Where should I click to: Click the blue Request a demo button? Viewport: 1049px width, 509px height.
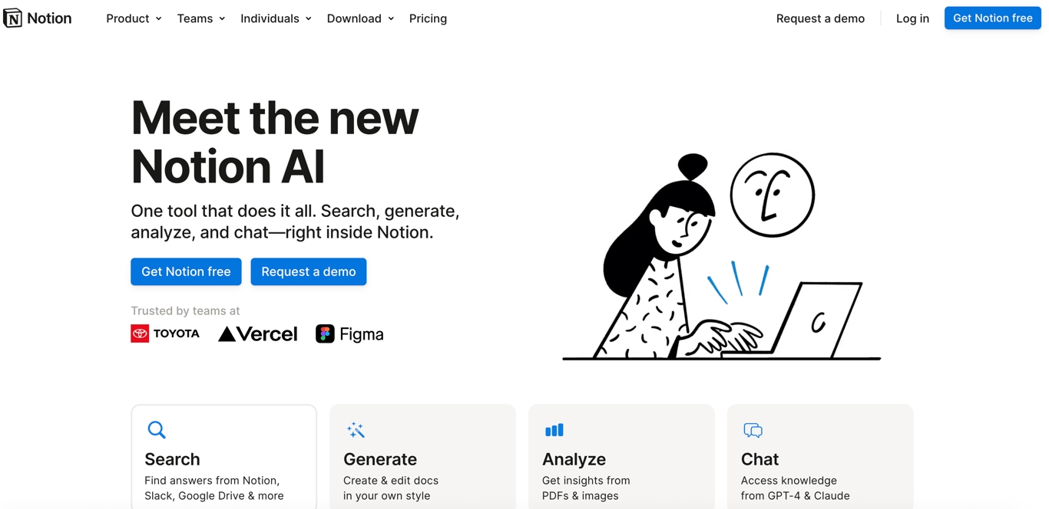tap(308, 271)
